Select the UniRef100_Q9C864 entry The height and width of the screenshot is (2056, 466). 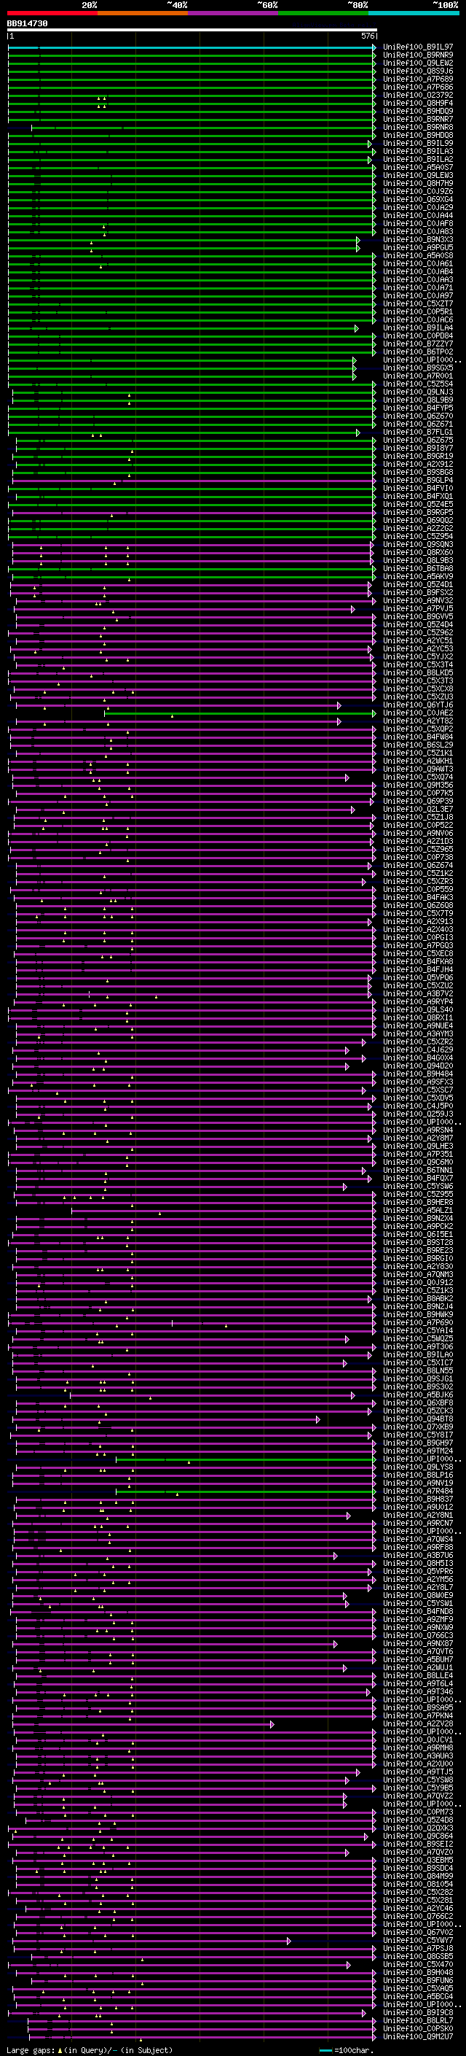click(418, 1836)
